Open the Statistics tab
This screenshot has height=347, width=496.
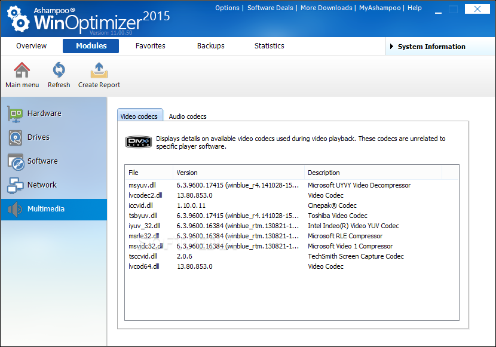coord(269,46)
